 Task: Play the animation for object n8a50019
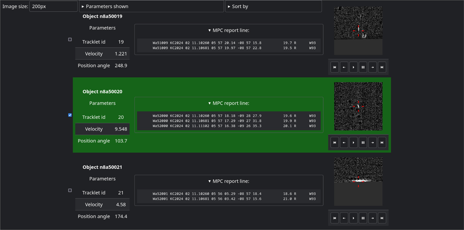click(x=353, y=67)
